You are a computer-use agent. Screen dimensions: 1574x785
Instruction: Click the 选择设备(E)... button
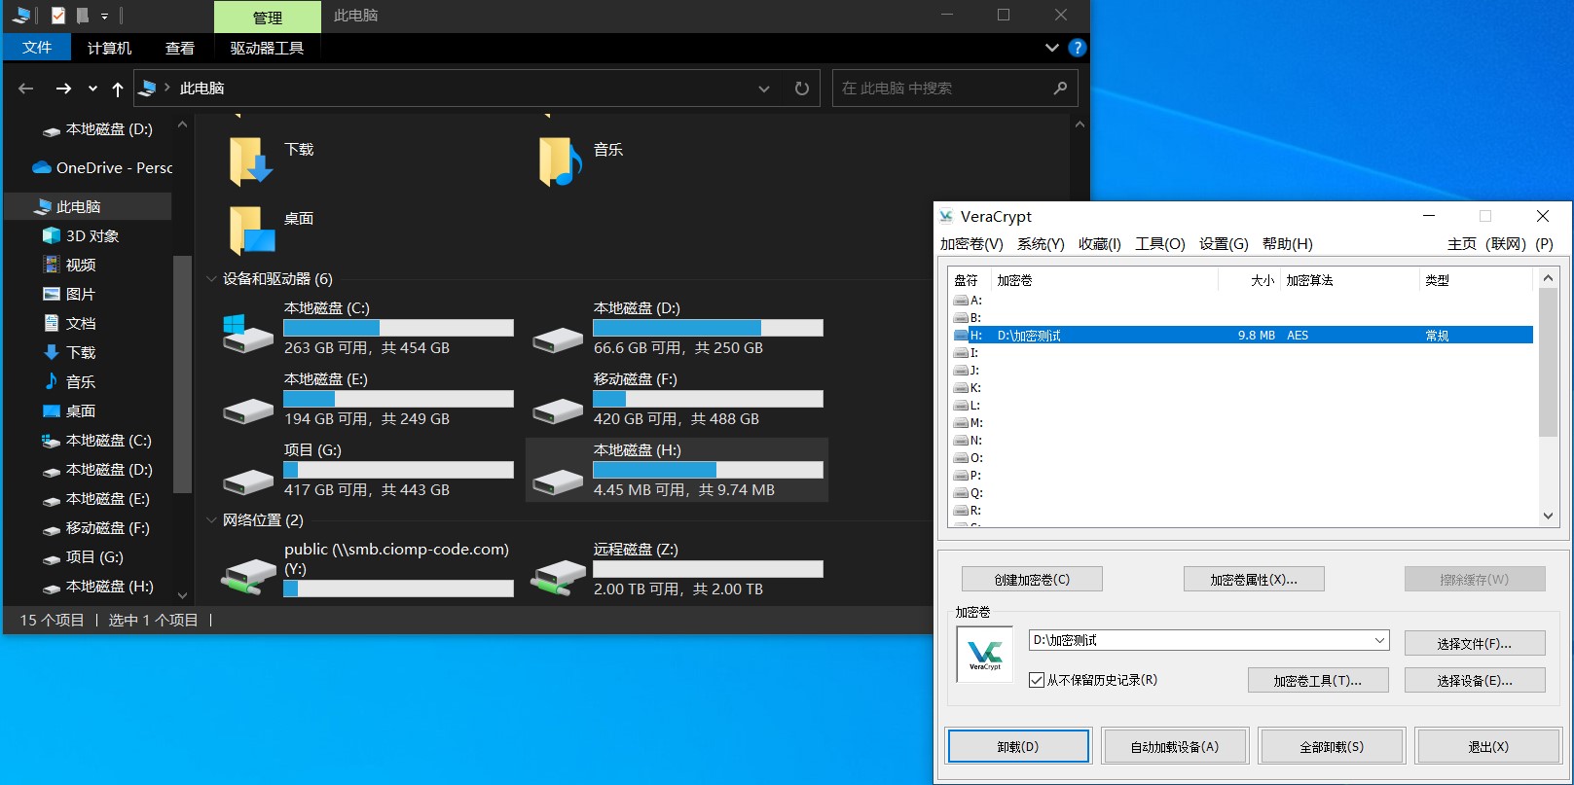tap(1475, 681)
